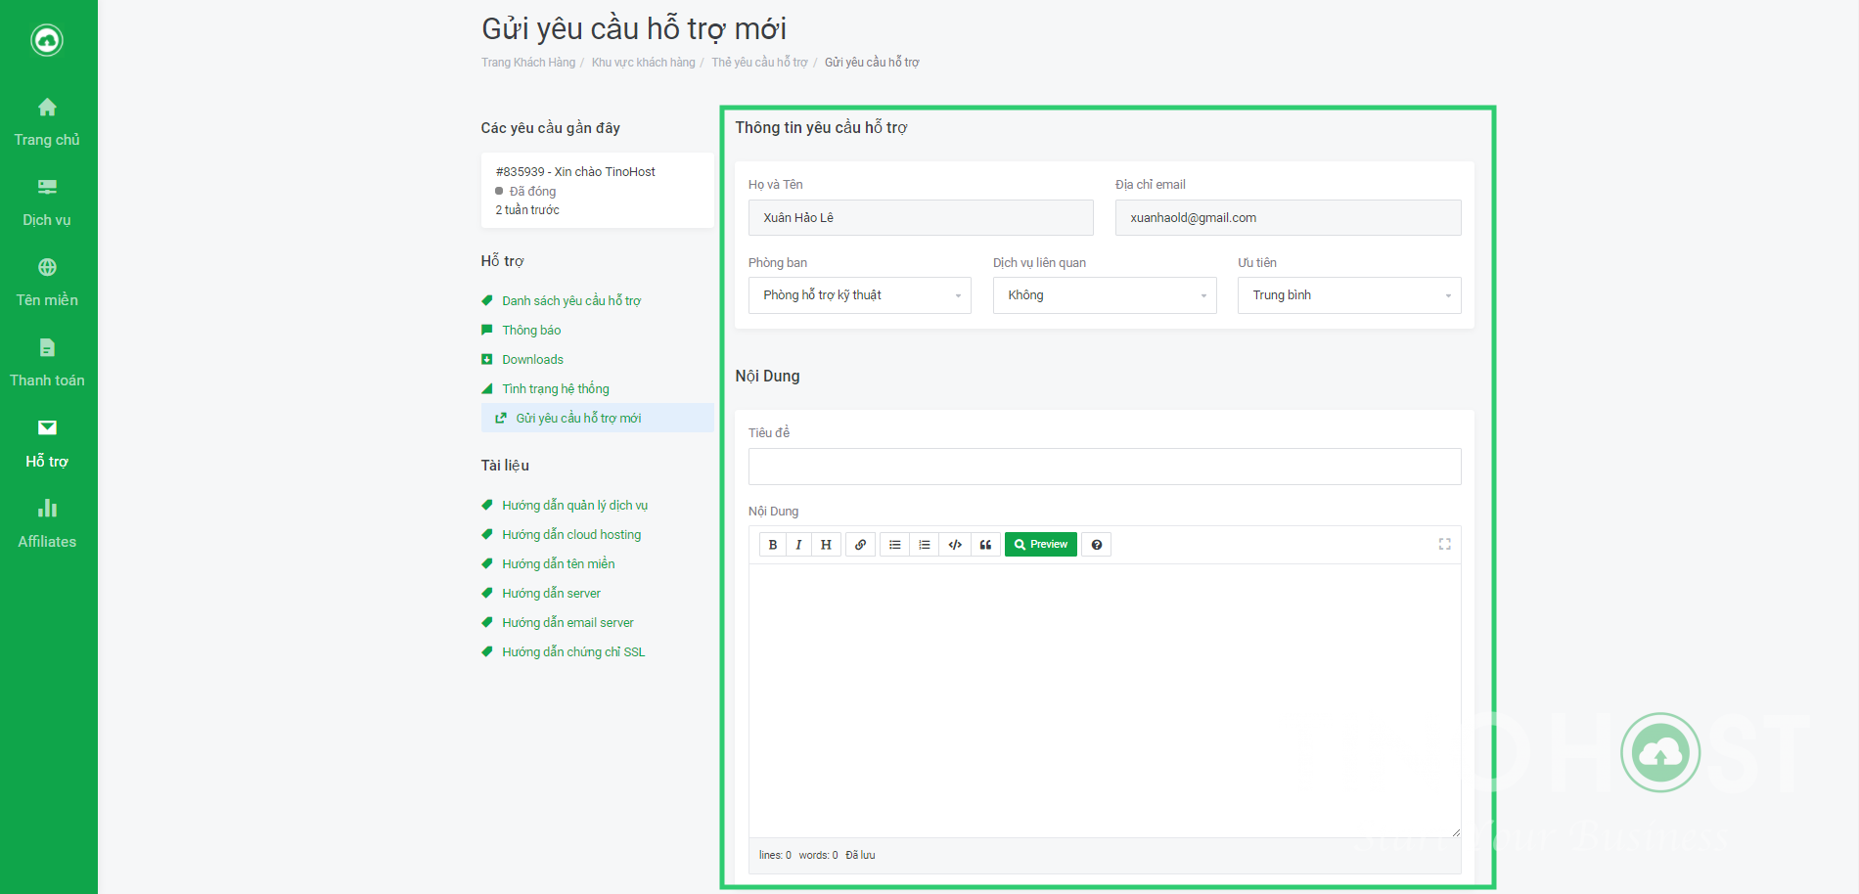Image resolution: width=1859 pixels, height=894 pixels.
Task: Click inside the Nội Dung text area
Action: point(1105,700)
